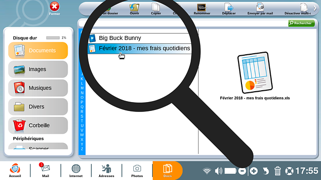This screenshot has height=180, width=321.
Task: Open the Mail app in taskbar
Action: (45, 170)
